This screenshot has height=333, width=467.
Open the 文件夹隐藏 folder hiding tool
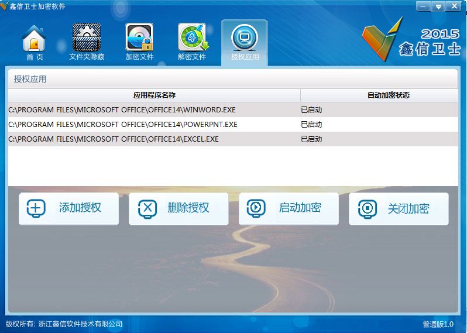pyautogui.click(x=87, y=43)
